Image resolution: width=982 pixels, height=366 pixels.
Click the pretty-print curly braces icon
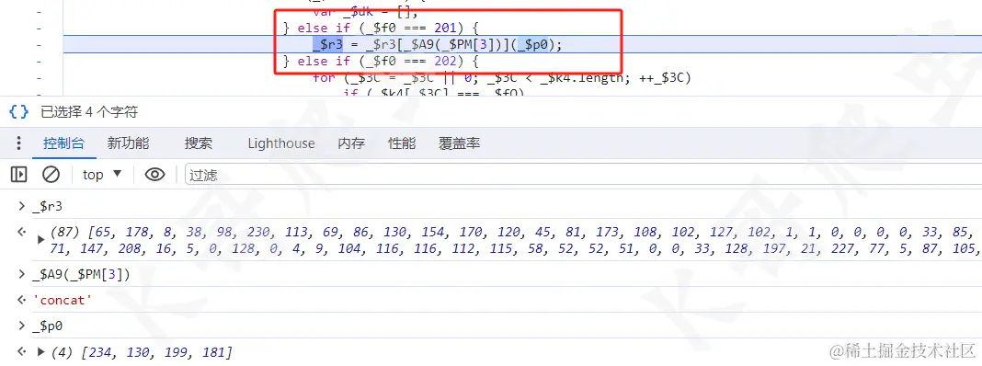pyautogui.click(x=18, y=112)
